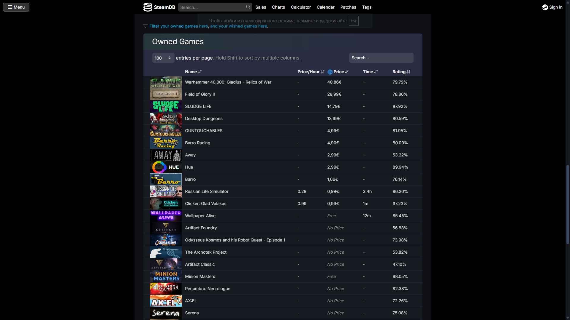Click the currency icon beside Price header
This screenshot has width=570, height=320.
[330, 72]
